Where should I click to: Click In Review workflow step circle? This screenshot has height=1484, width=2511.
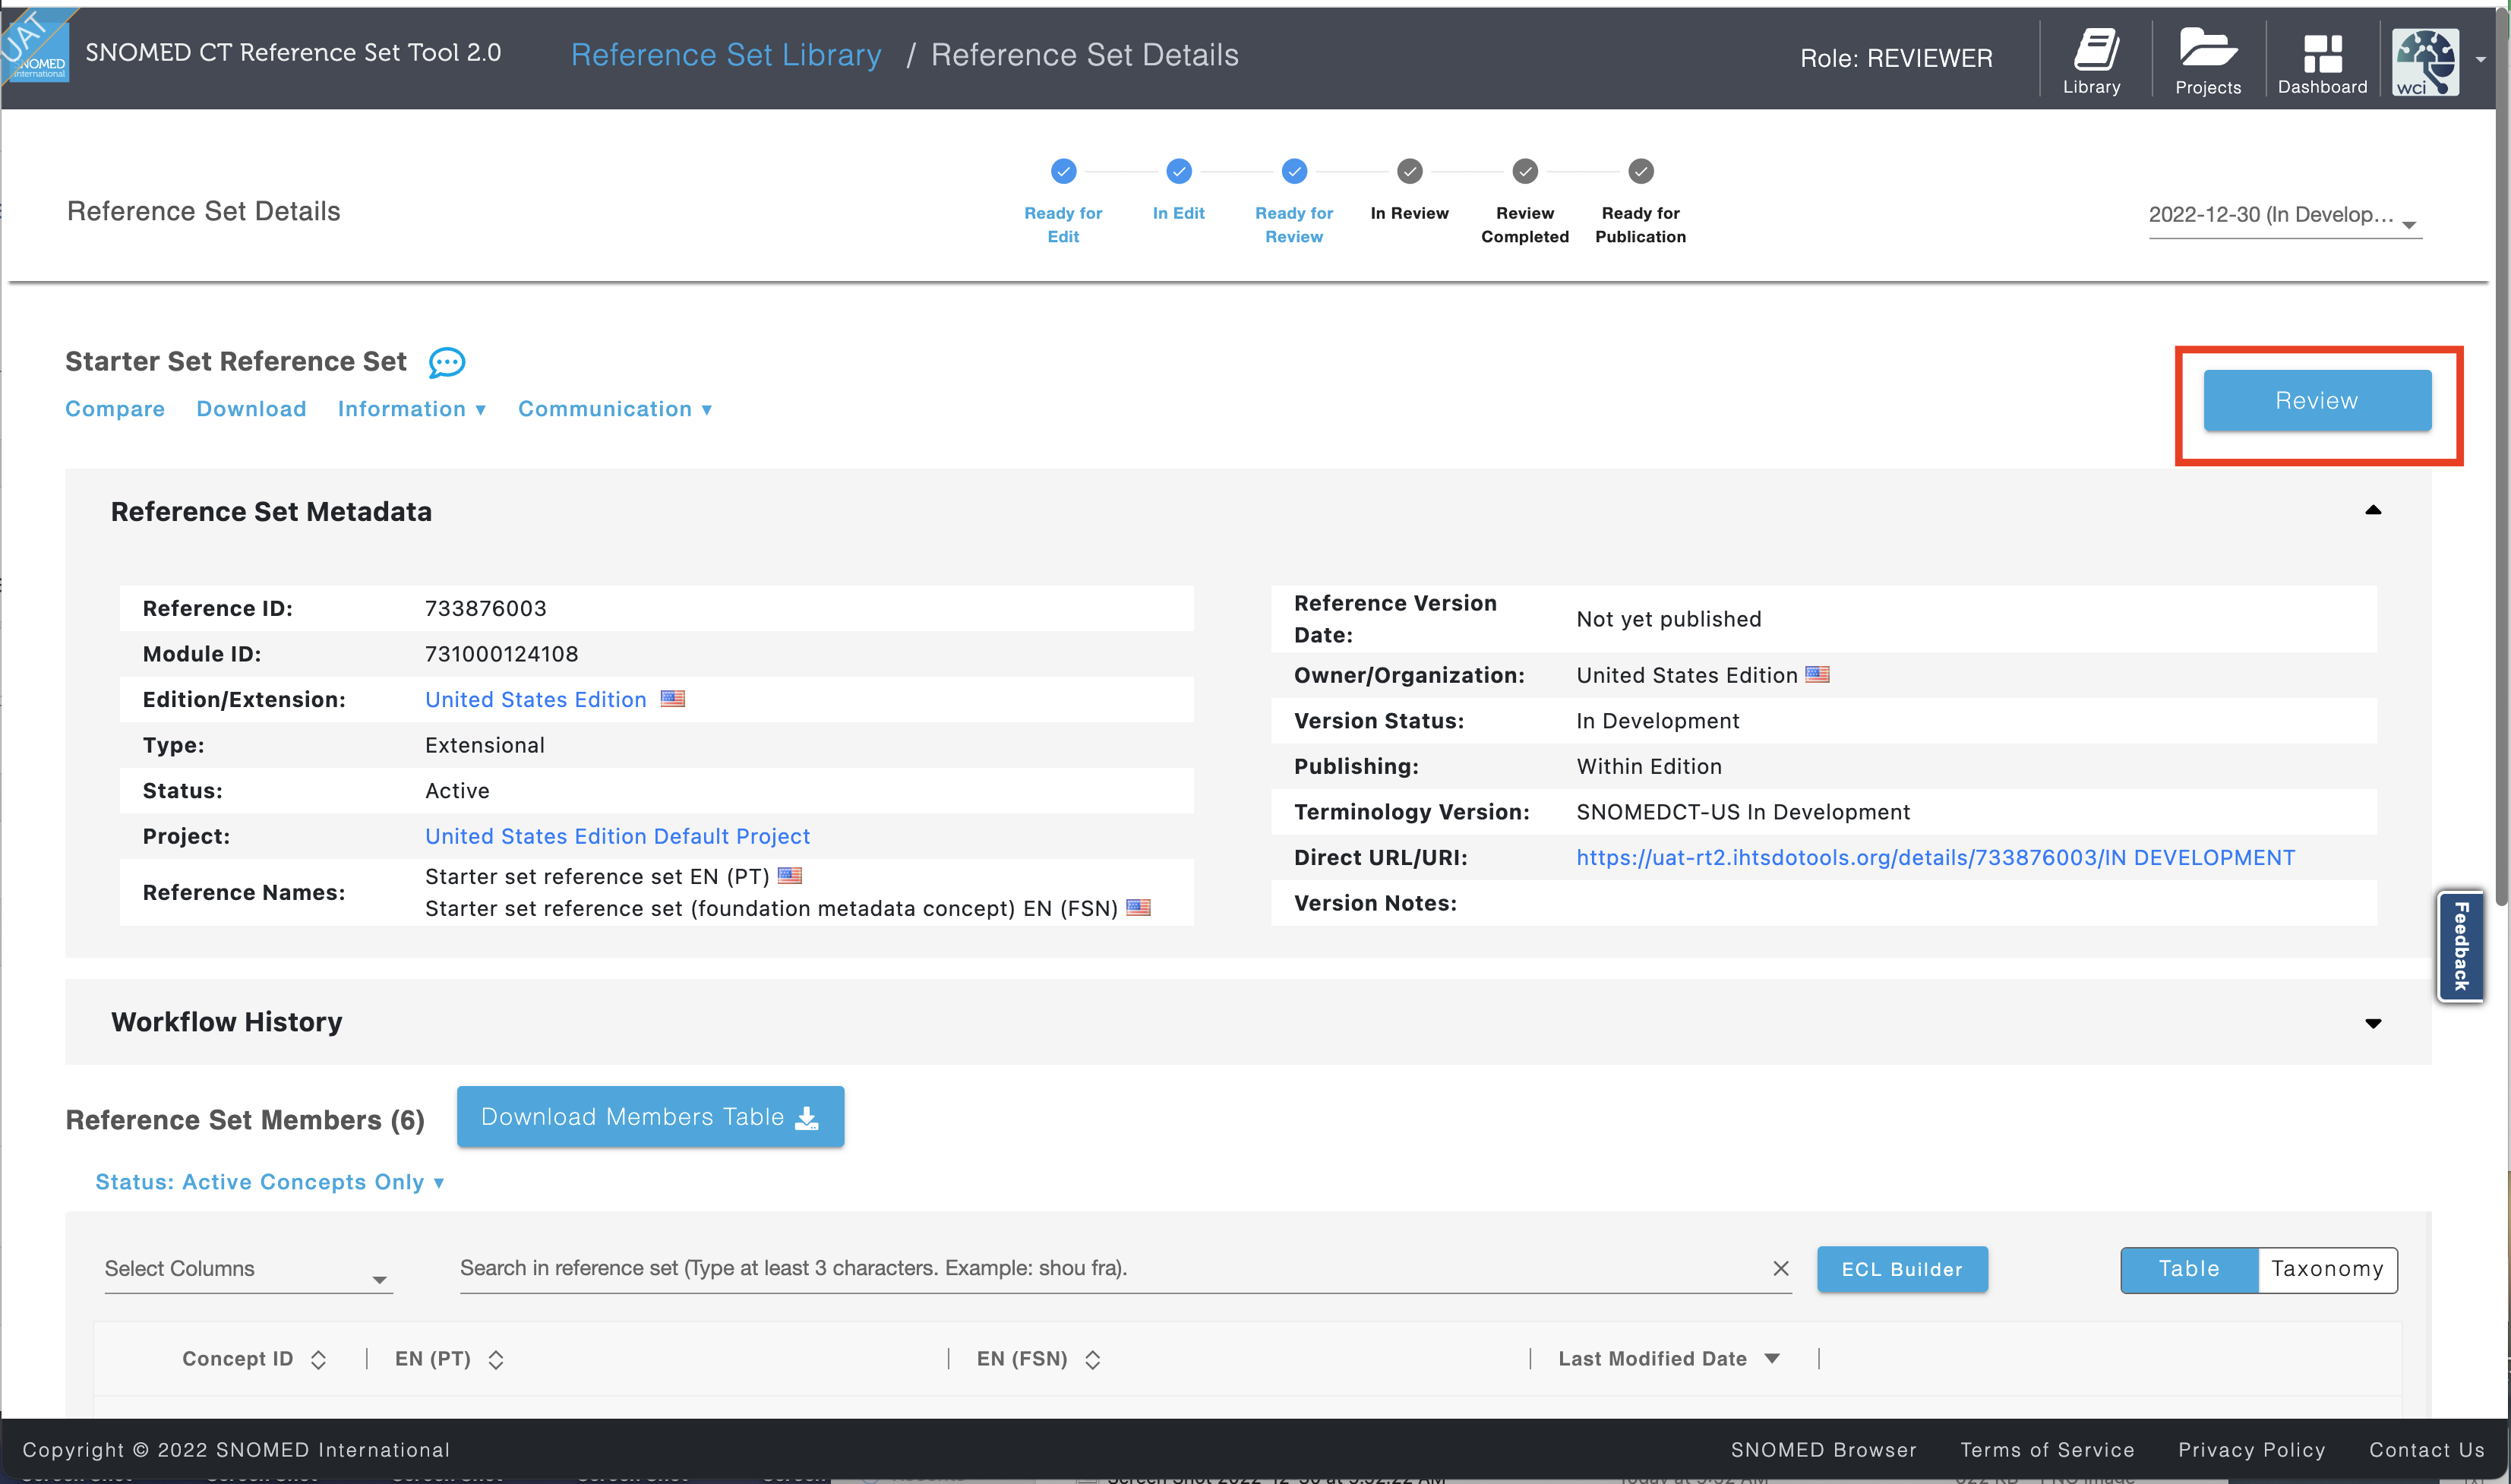click(1409, 171)
